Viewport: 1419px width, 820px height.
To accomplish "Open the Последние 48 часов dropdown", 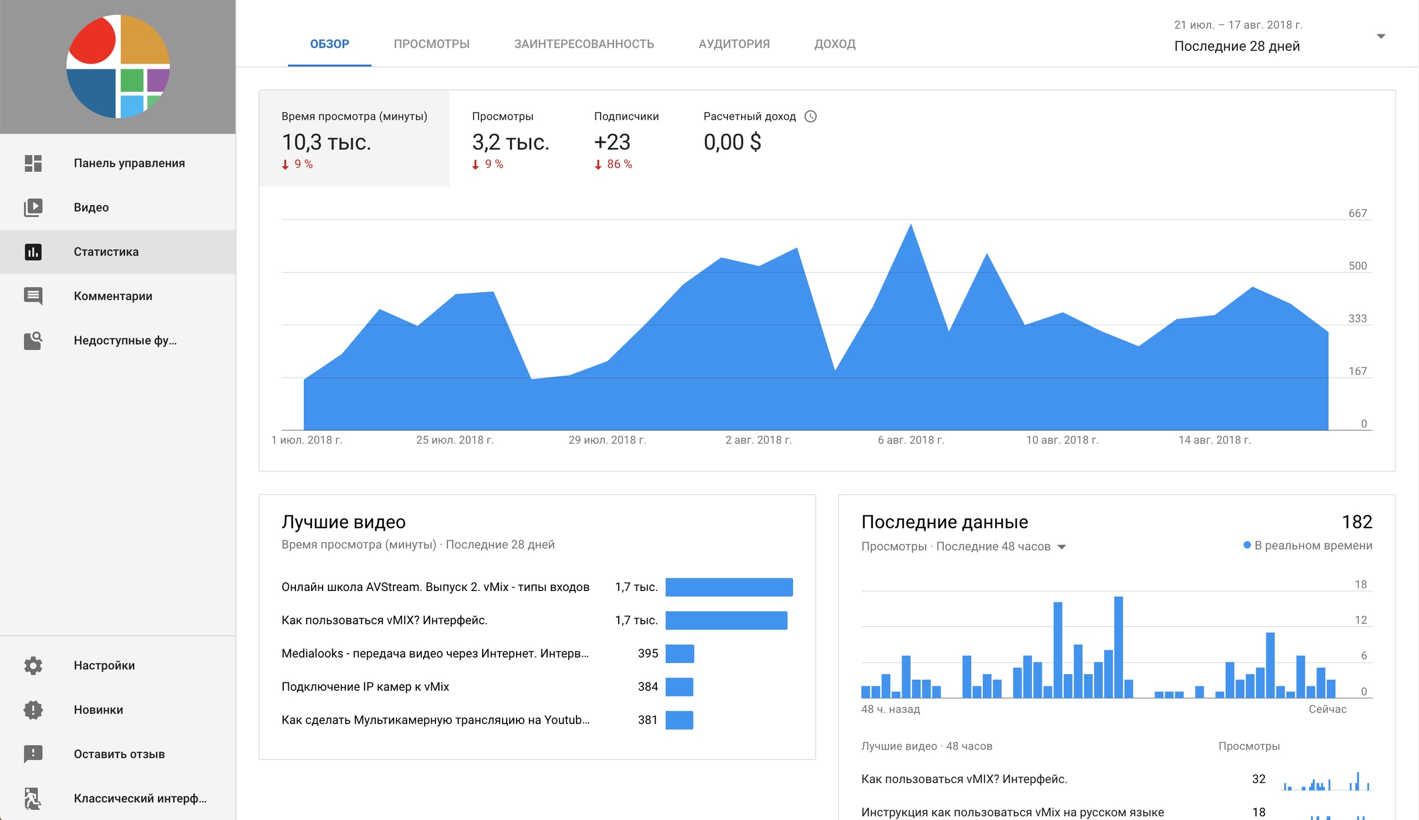I will click(x=964, y=547).
